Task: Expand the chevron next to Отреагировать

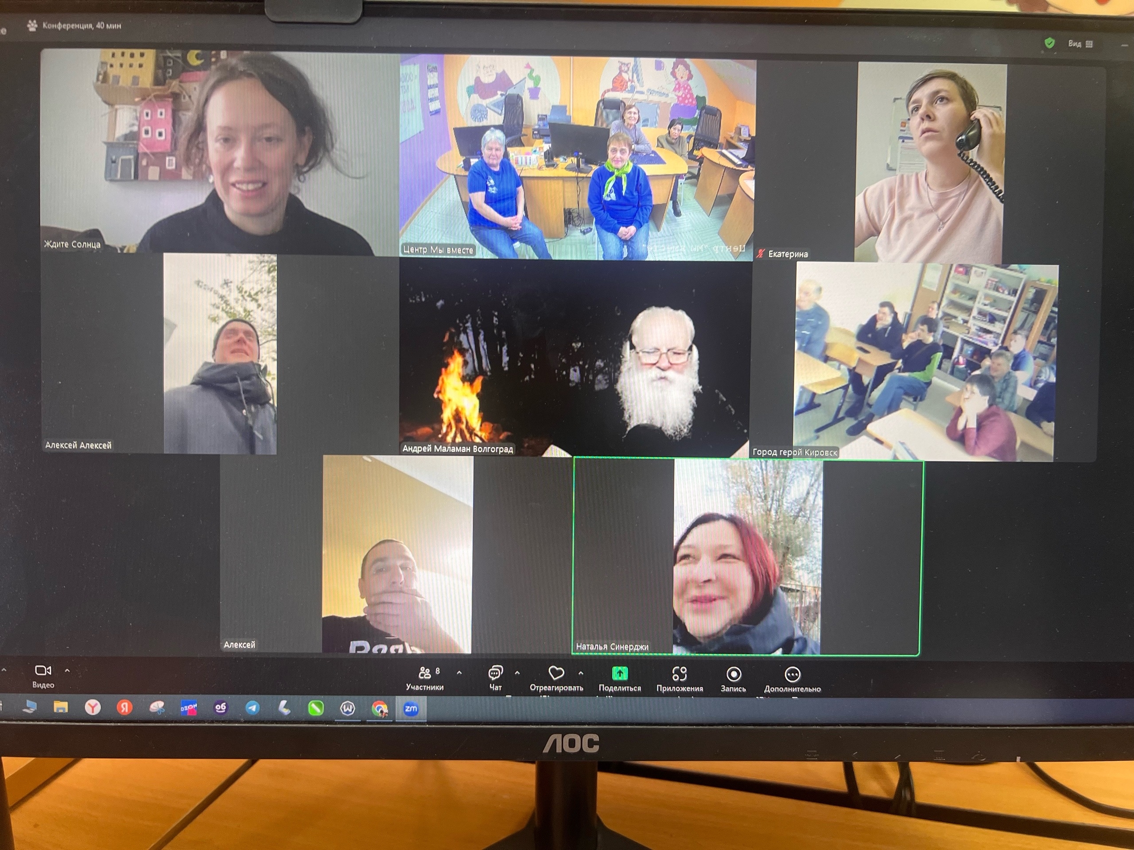Action: click(x=580, y=673)
